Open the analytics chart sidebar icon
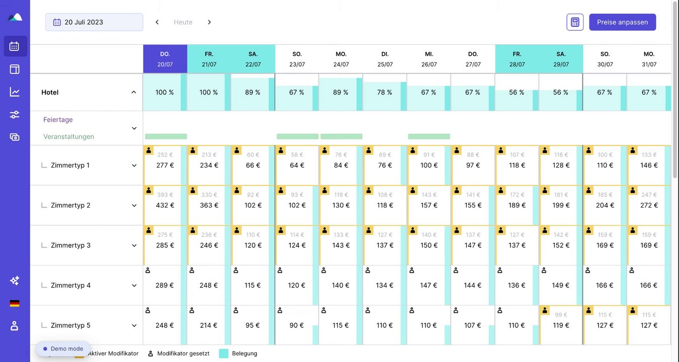The width and height of the screenshot is (679, 362). [15, 92]
